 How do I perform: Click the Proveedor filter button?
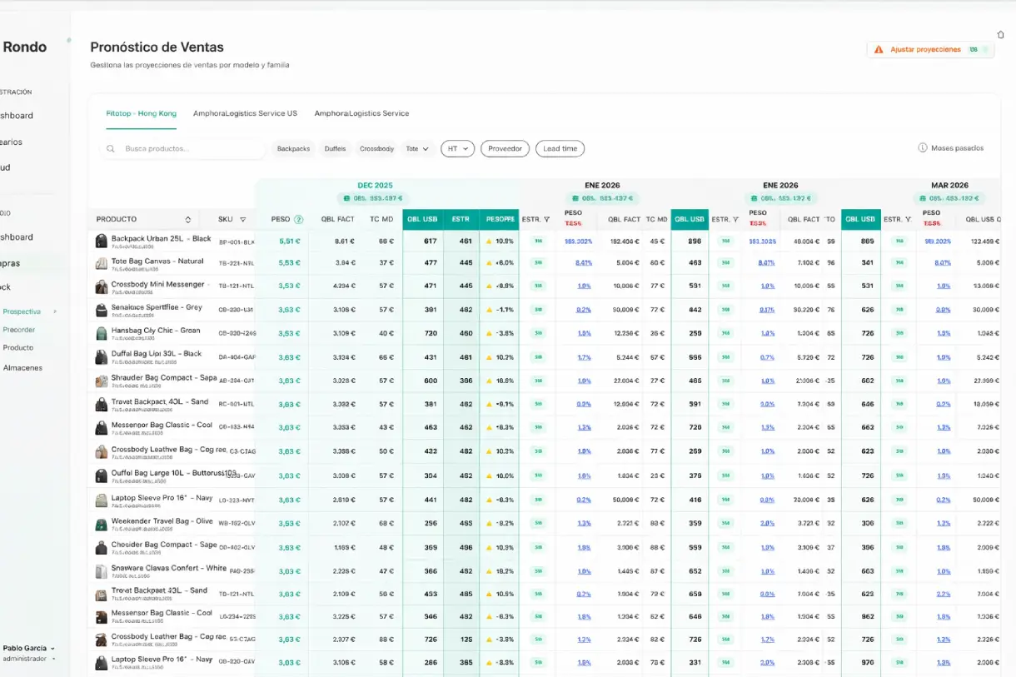tap(505, 149)
